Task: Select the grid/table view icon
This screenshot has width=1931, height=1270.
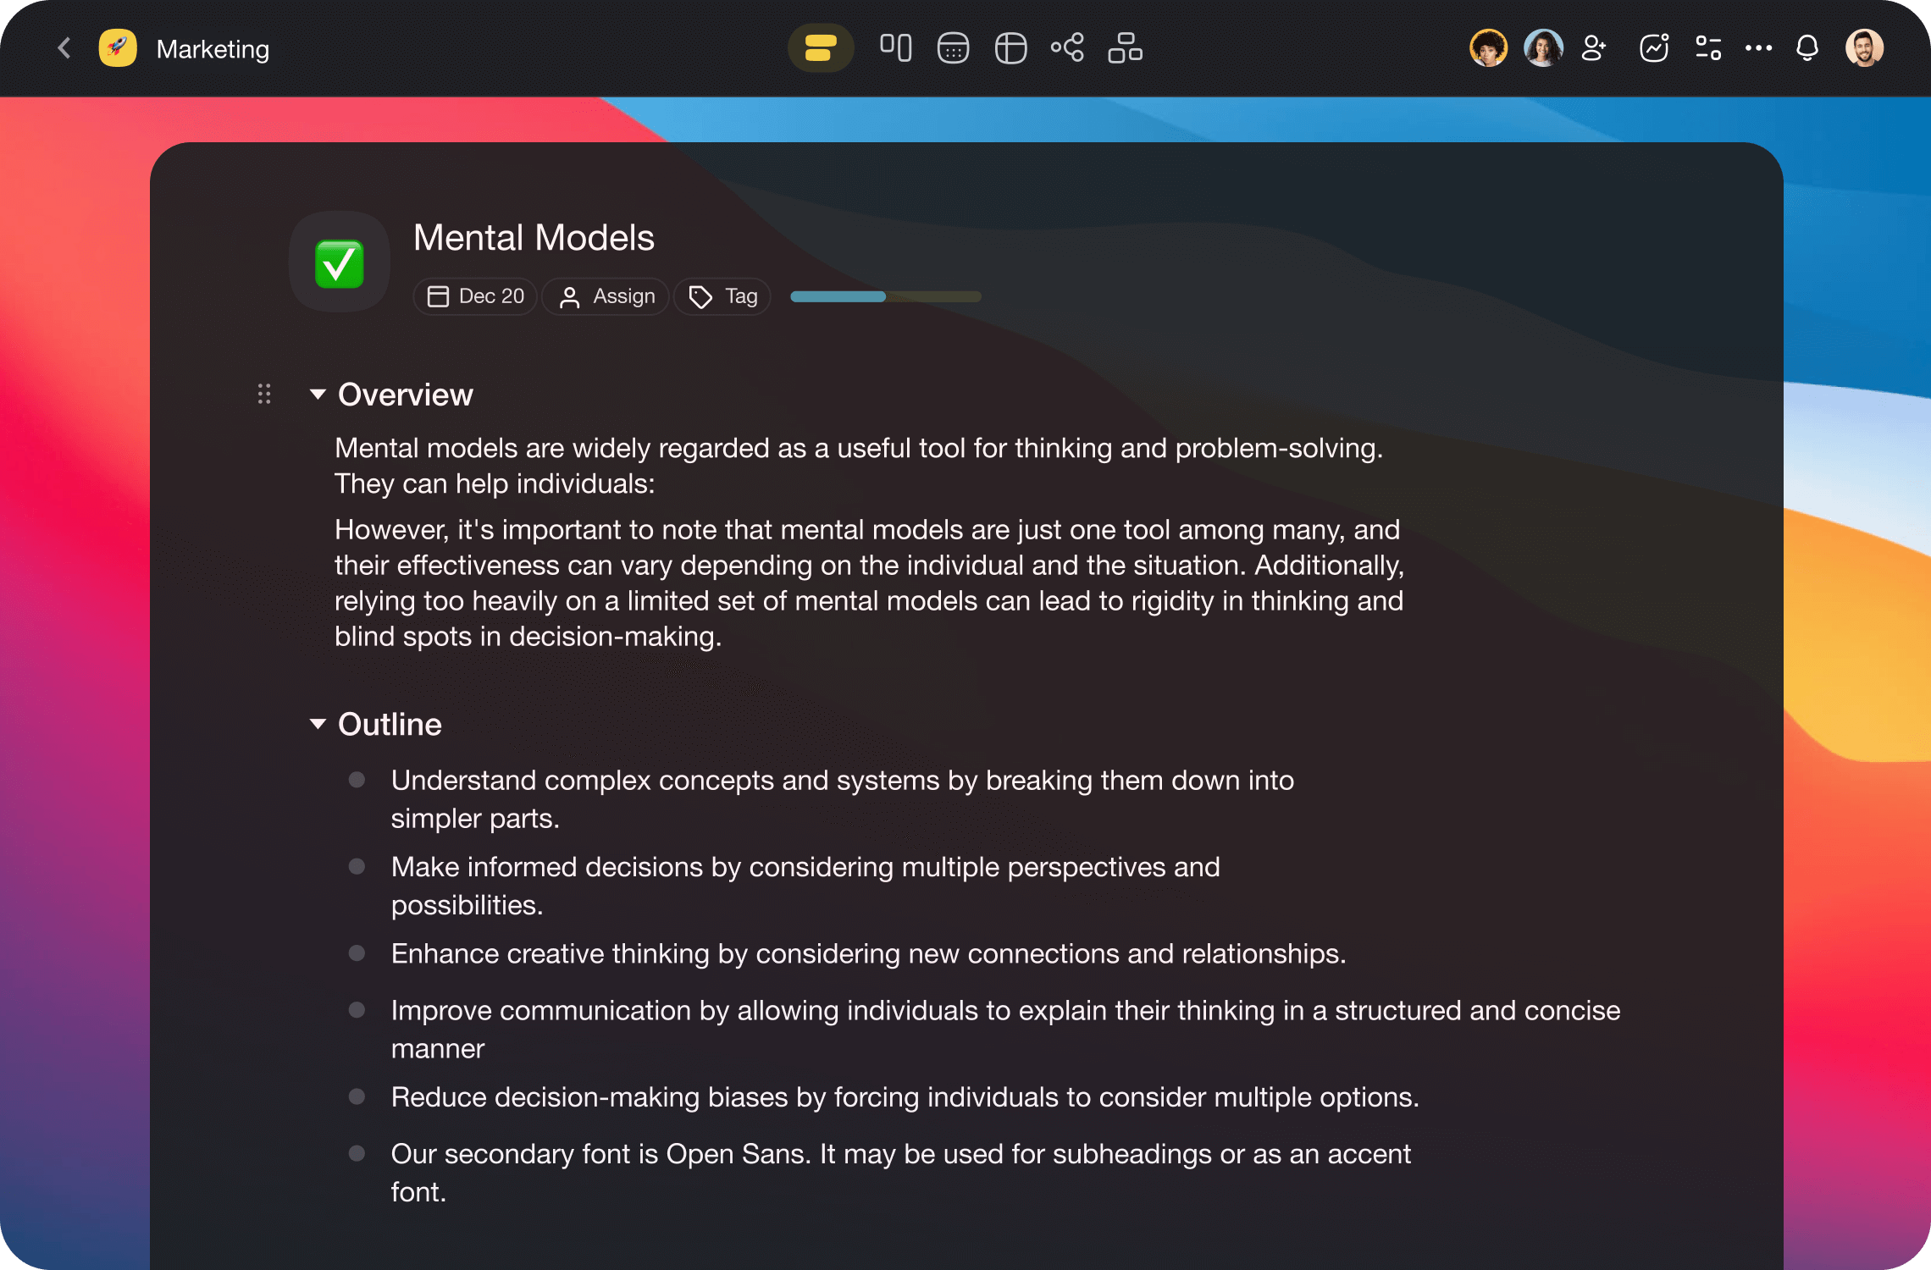Action: [x=1011, y=48]
